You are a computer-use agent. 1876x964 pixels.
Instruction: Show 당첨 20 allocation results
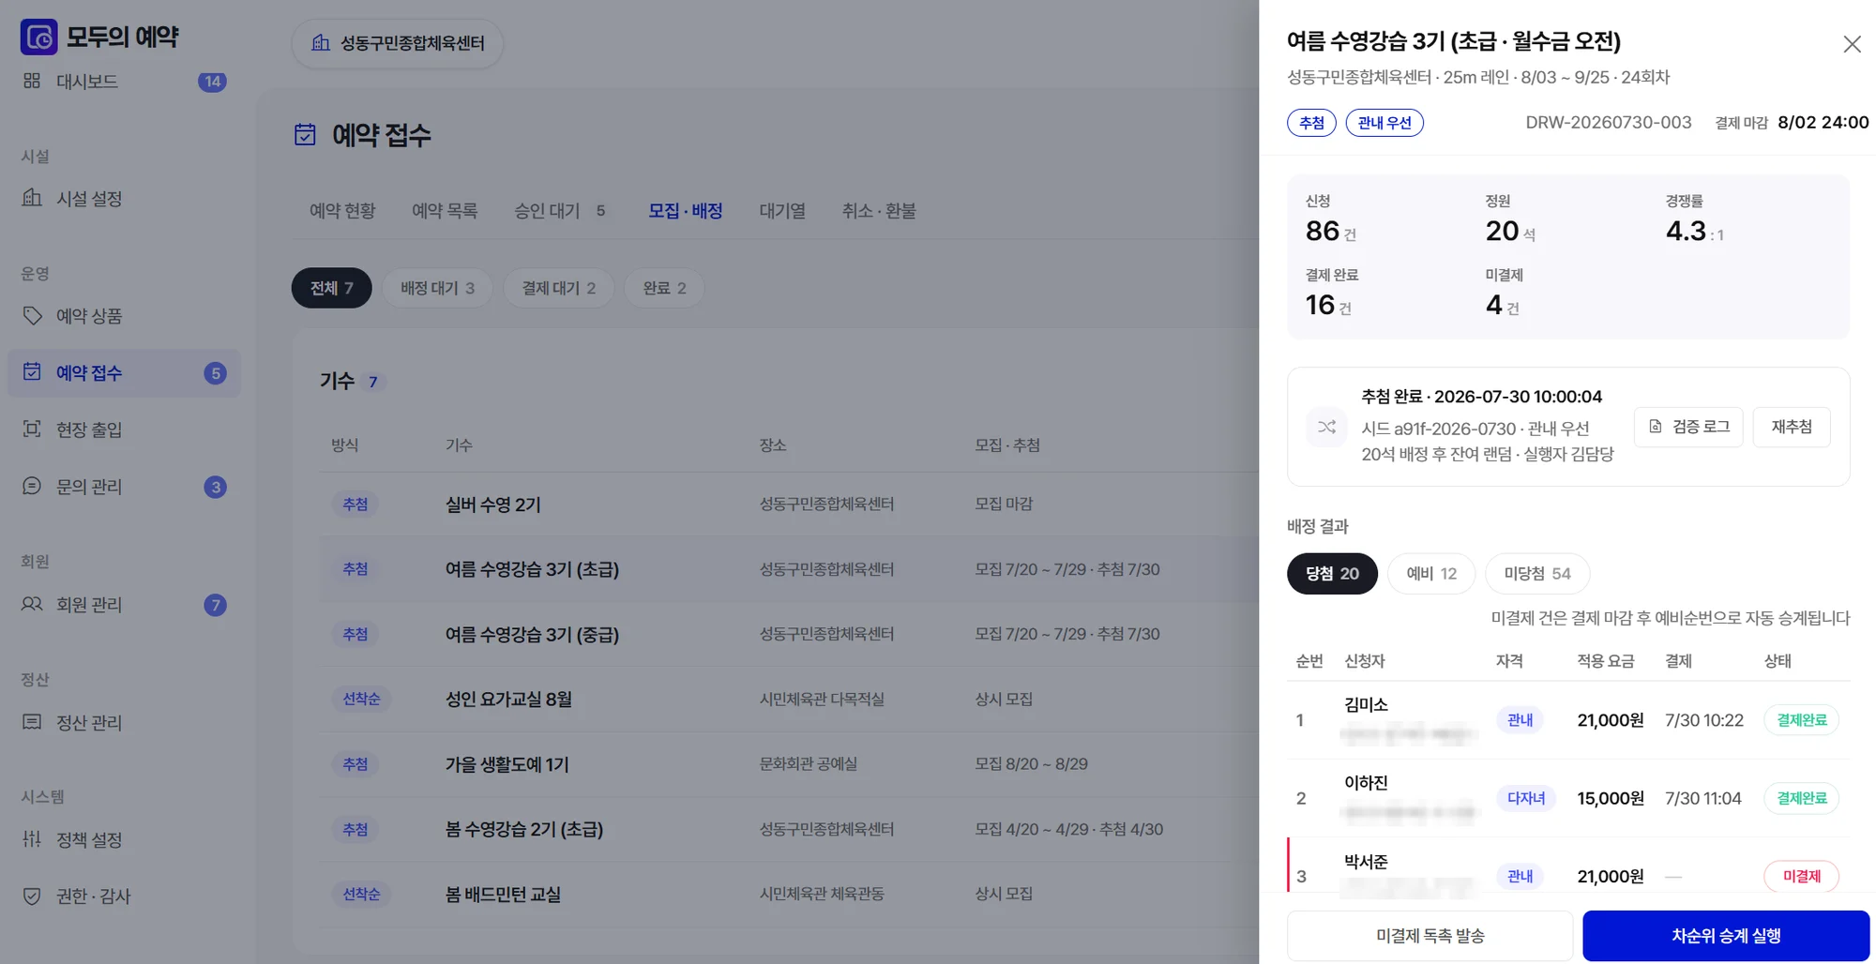click(1332, 574)
